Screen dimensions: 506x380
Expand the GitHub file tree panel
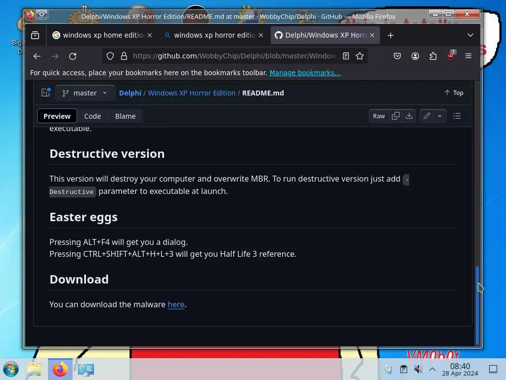click(x=46, y=93)
